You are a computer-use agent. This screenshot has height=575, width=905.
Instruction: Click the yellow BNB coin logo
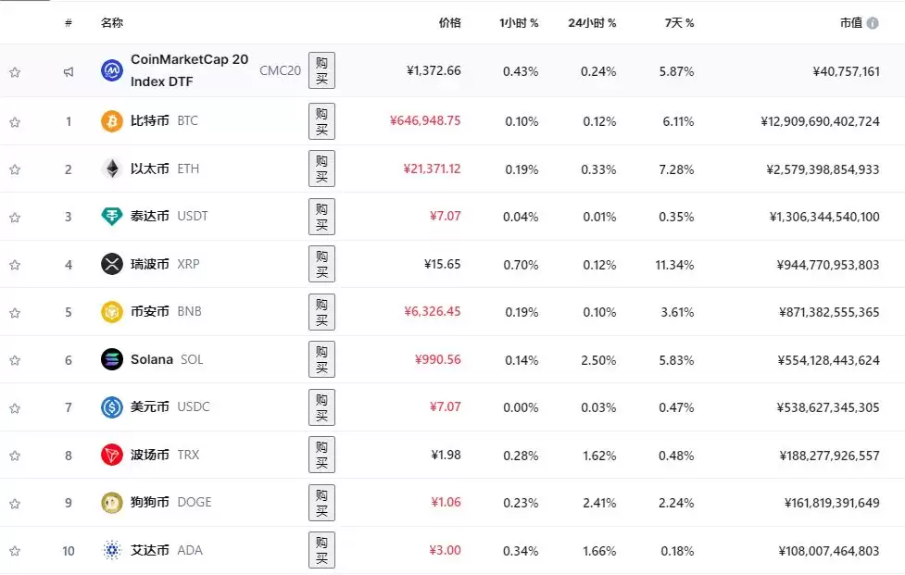pyautogui.click(x=111, y=312)
